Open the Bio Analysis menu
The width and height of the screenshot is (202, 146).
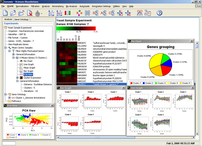pos(71,6)
